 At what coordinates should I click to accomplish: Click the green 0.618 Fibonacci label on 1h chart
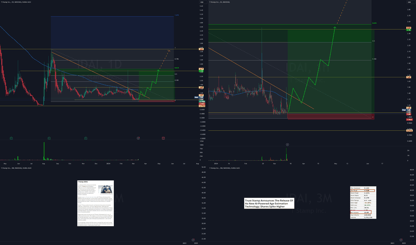pyautogui.click(x=374, y=23)
